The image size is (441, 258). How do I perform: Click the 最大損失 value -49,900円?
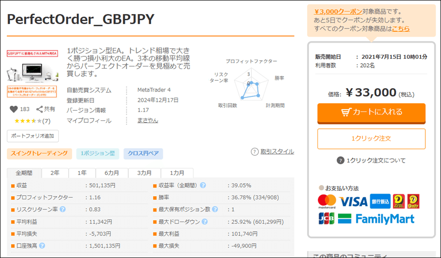244,246
